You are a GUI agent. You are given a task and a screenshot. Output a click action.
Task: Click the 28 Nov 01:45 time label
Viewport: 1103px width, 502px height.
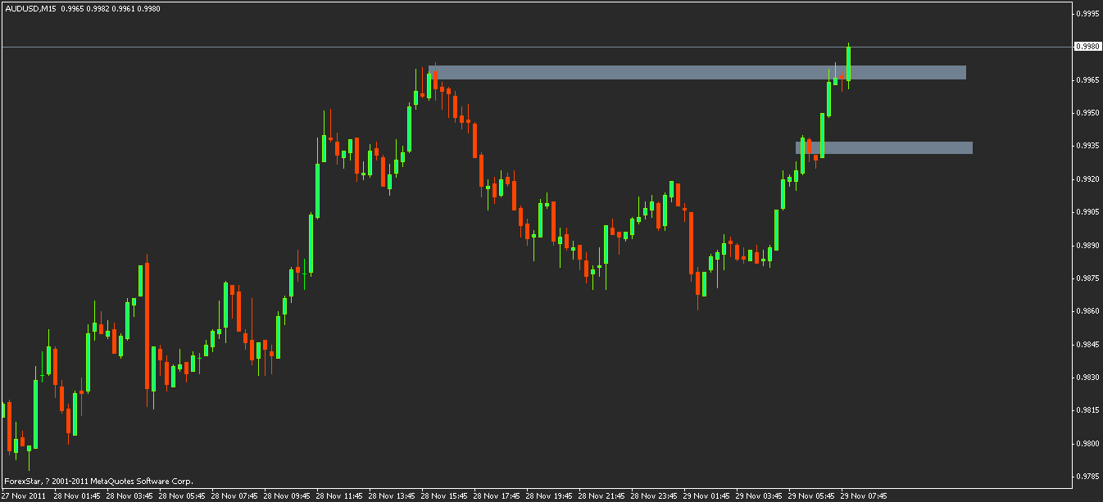point(77,495)
